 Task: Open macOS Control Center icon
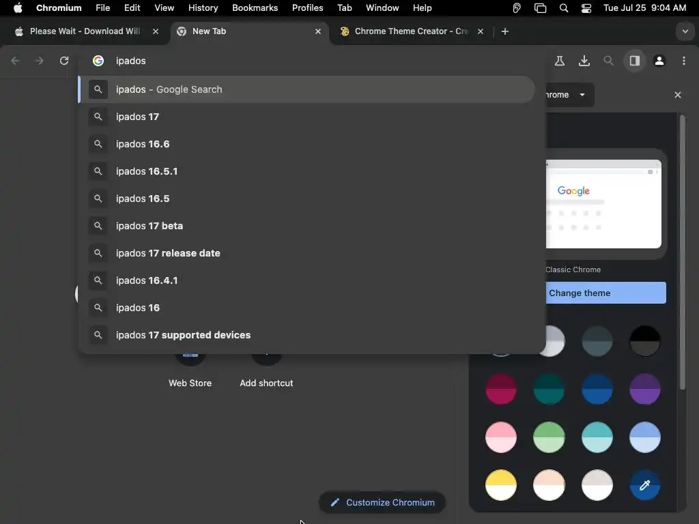tap(586, 8)
